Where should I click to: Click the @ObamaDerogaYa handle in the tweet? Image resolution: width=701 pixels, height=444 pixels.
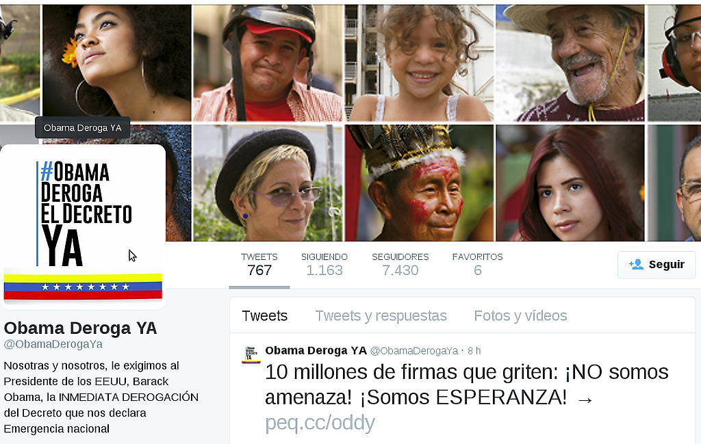click(x=414, y=351)
